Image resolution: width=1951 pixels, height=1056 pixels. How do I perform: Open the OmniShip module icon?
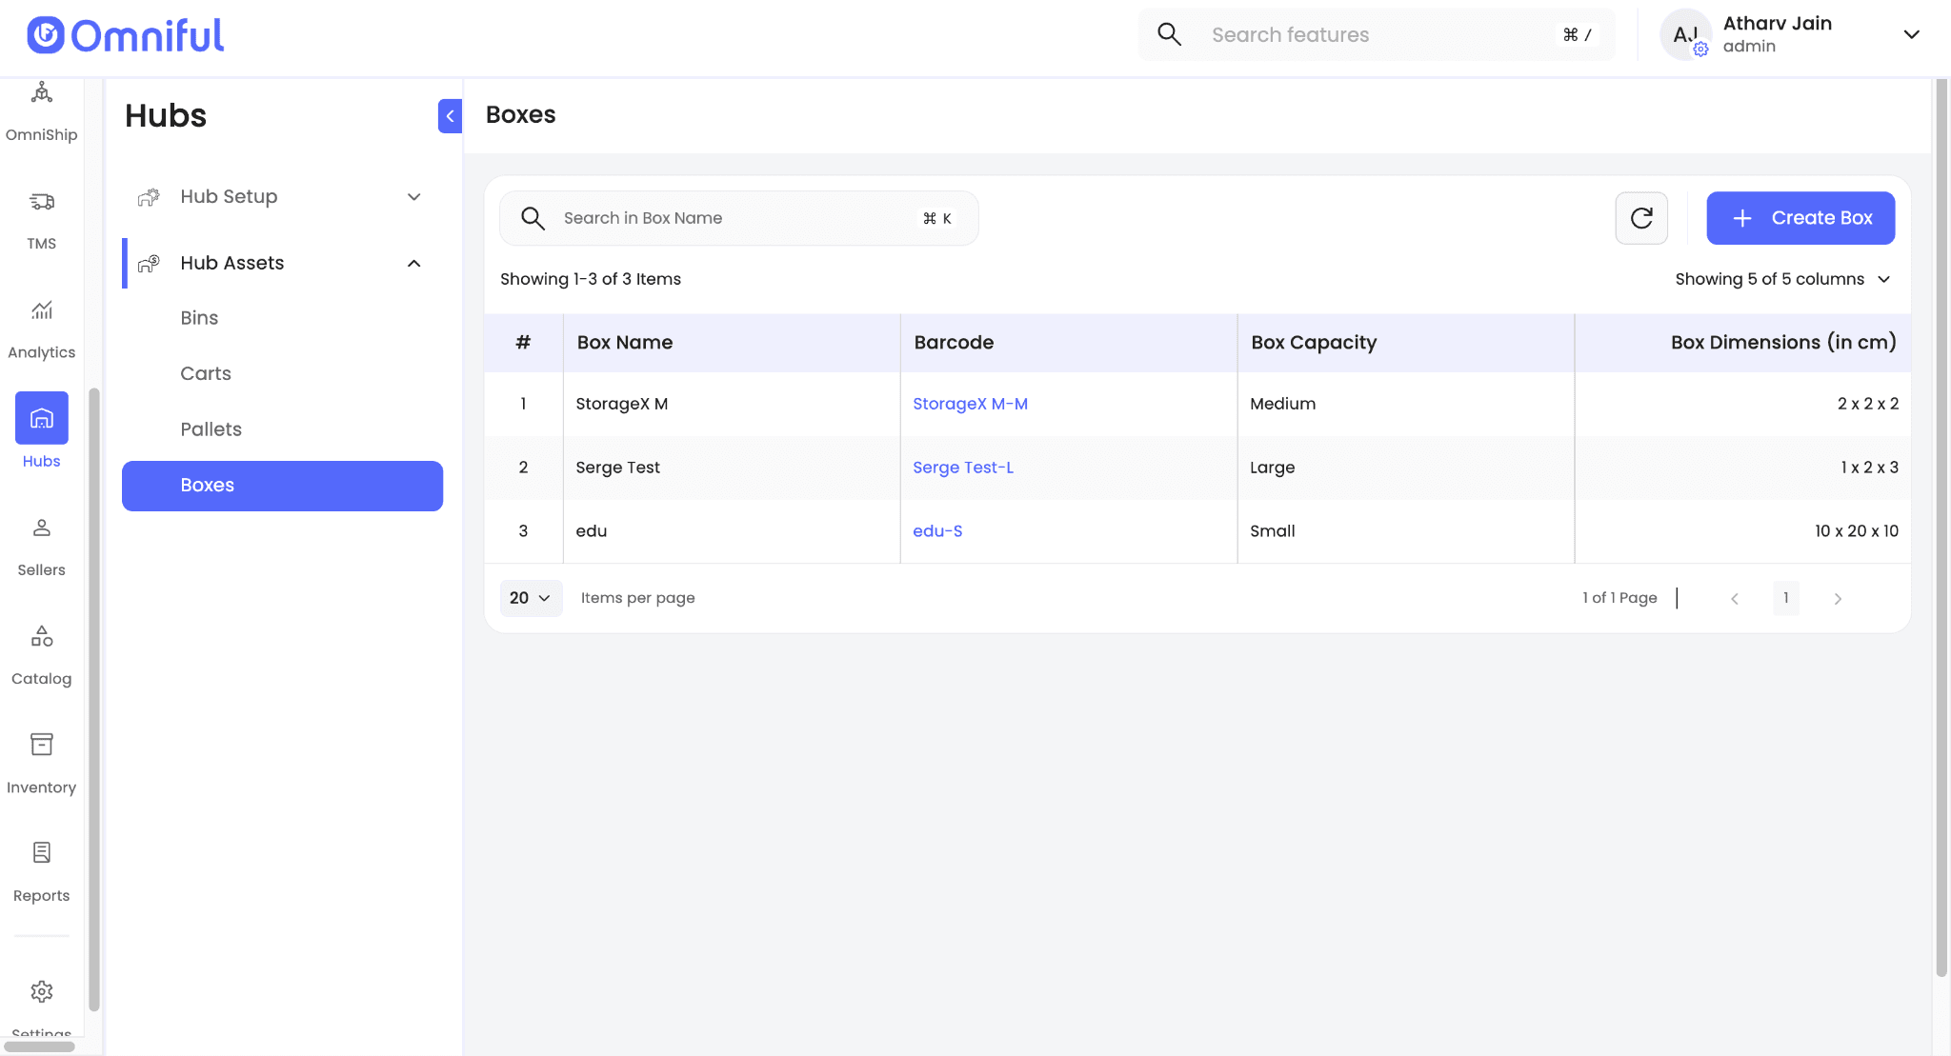(x=41, y=93)
